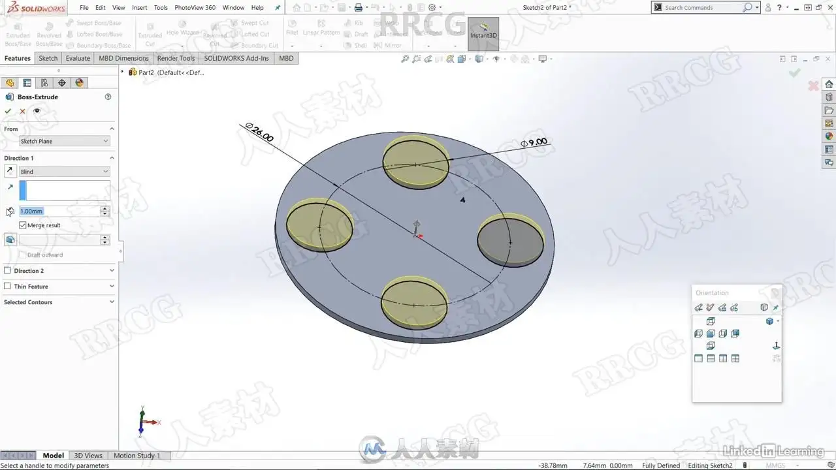
Task: Open the PropertyManager tab icon
Action: coord(27,83)
